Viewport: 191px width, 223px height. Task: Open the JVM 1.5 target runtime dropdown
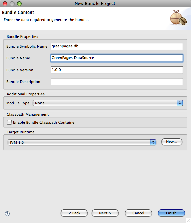coord(82,142)
